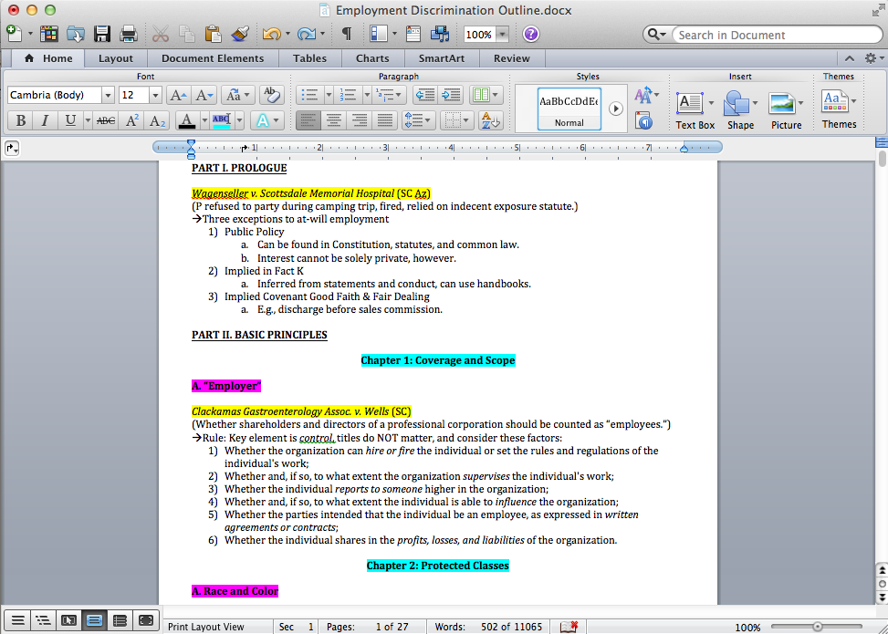
Task: Toggle Italic formatting
Action: (x=45, y=120)
